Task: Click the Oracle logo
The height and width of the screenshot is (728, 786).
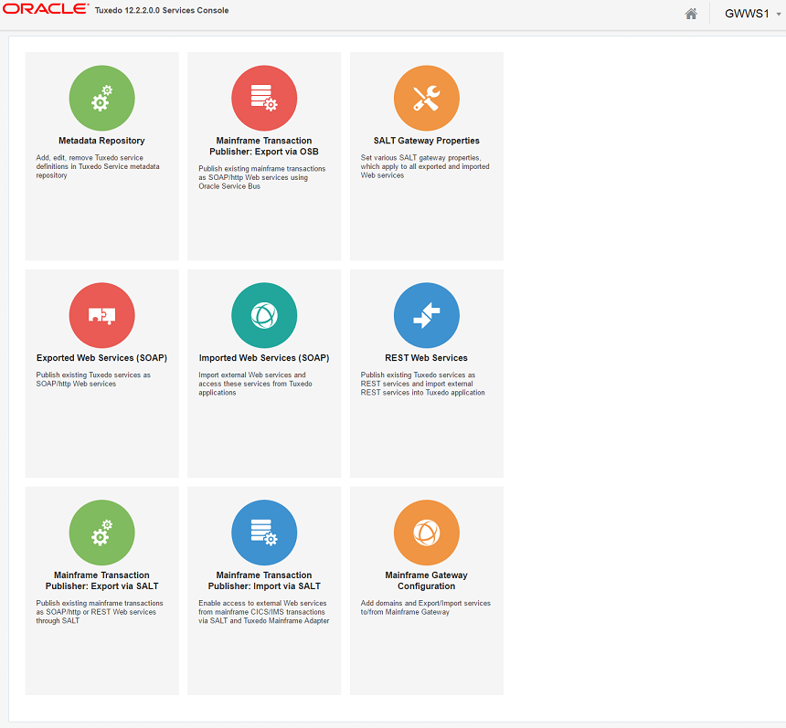Action: pyautogui.click(x=45, y=9)
